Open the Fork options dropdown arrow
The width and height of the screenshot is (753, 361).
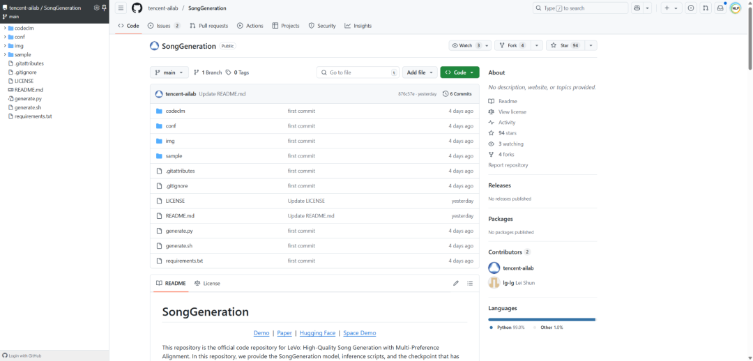[536, 45]
